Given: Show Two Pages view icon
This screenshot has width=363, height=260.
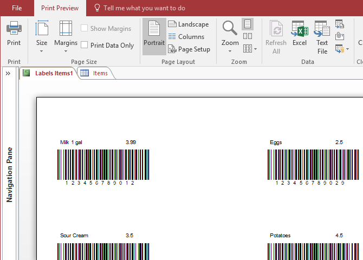Looking at the screenshot, I should [248, 36].
